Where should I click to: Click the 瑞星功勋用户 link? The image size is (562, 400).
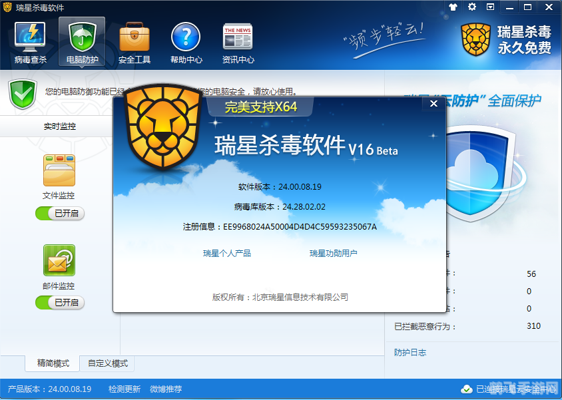pos(333,254)
